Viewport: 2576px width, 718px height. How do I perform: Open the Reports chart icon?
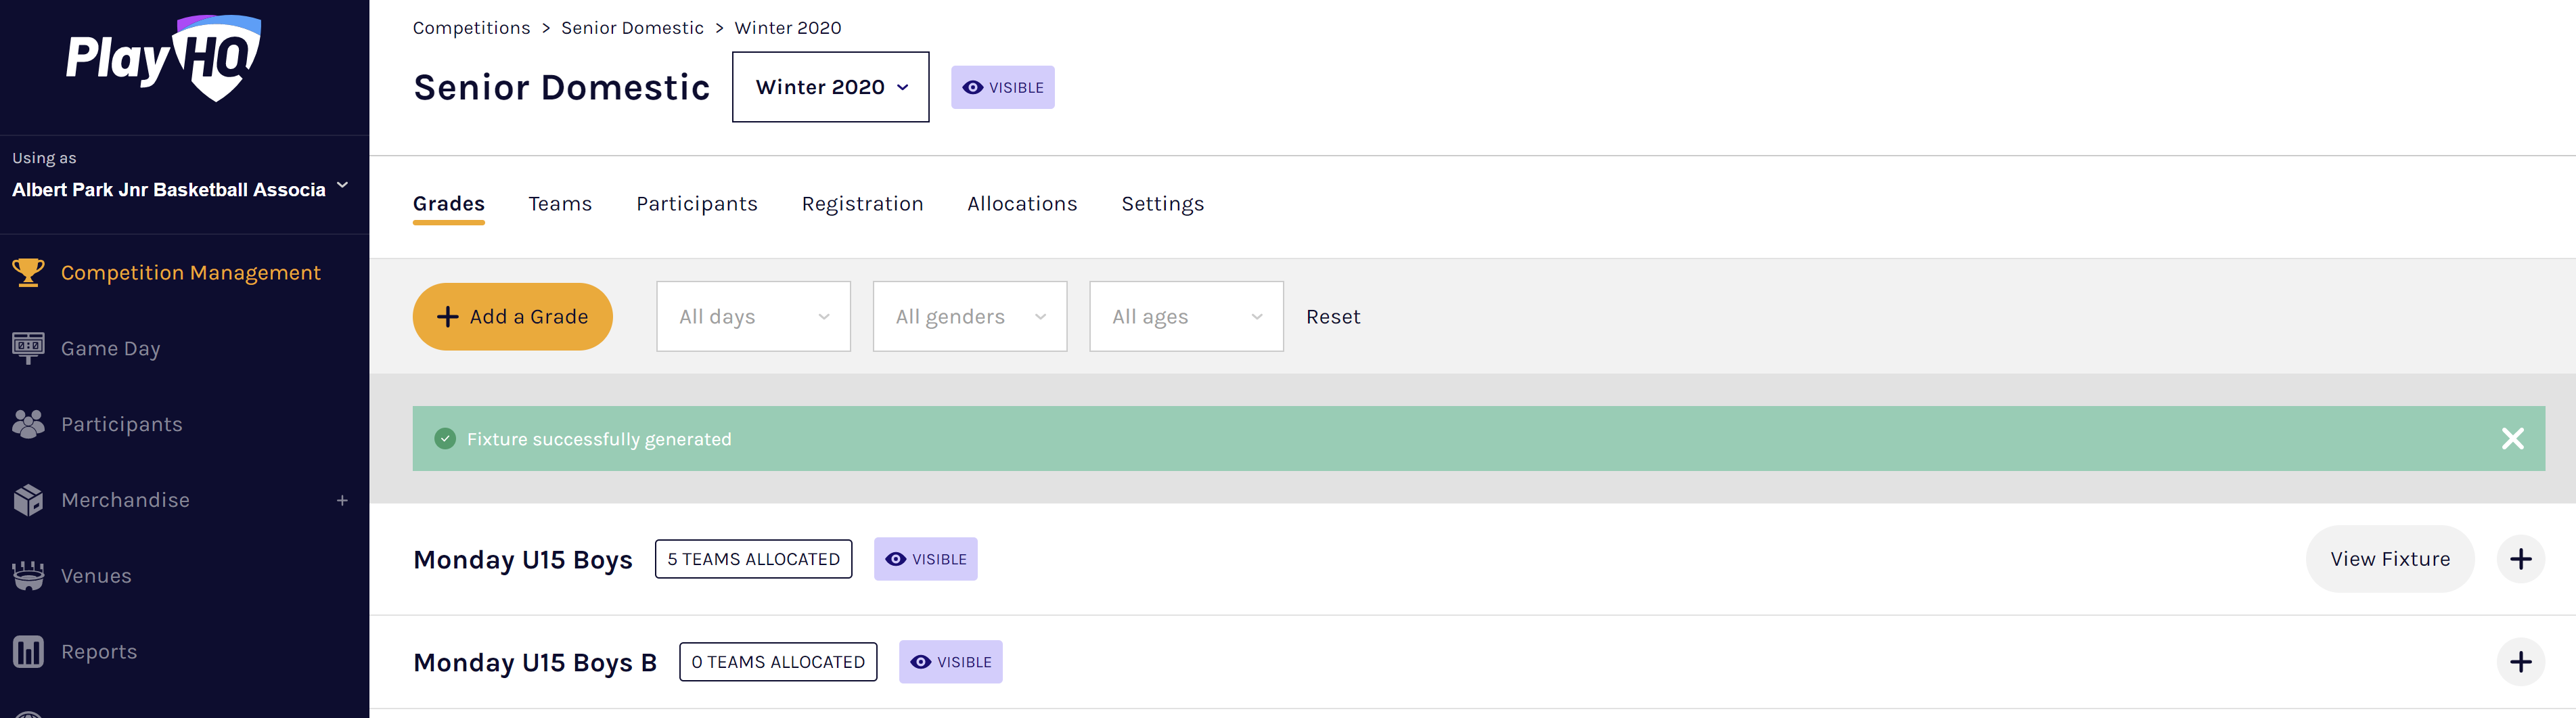click(28, 652)
